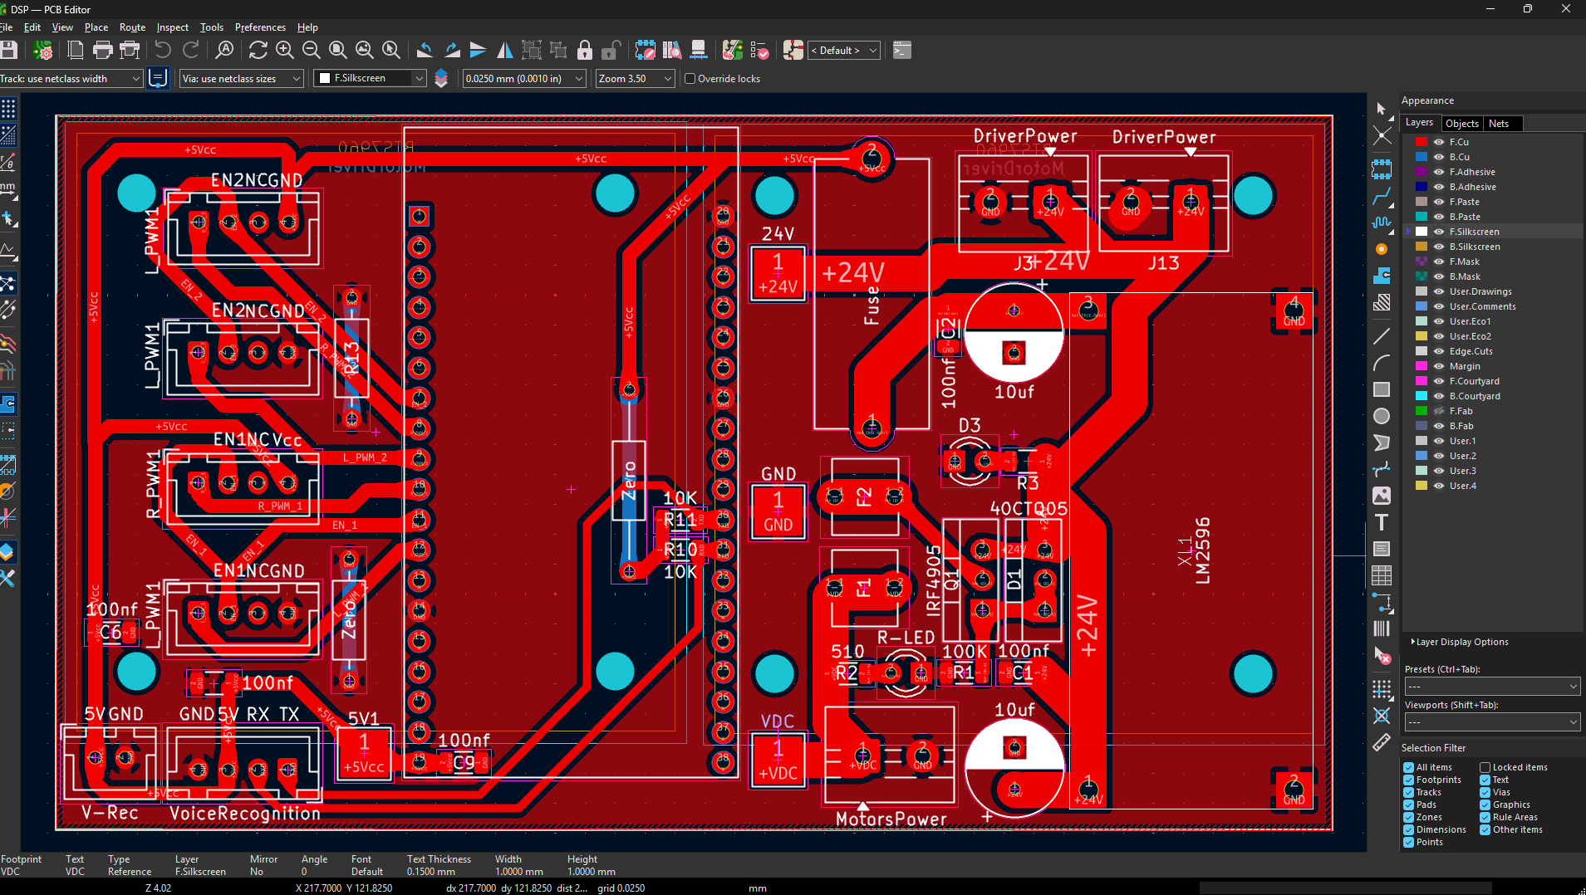The height and width of the screenshot is (895, 1586).
Task: Click the Mirror/flip horizontally icon
Action: click(x=504, y=50)
